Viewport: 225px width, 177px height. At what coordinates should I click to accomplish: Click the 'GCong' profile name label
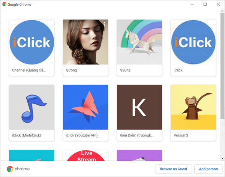coord(71,70)
